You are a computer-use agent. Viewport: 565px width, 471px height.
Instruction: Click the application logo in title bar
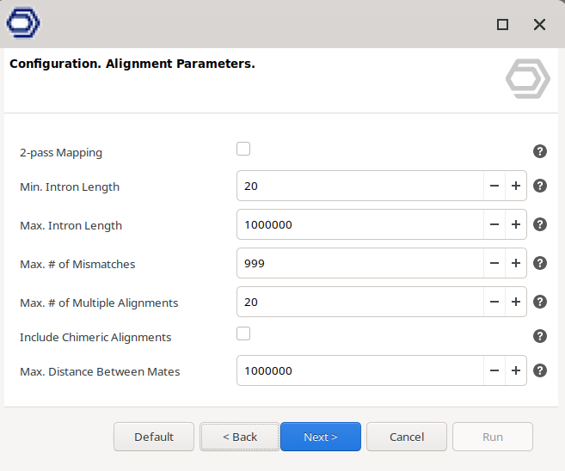[23, 22]
